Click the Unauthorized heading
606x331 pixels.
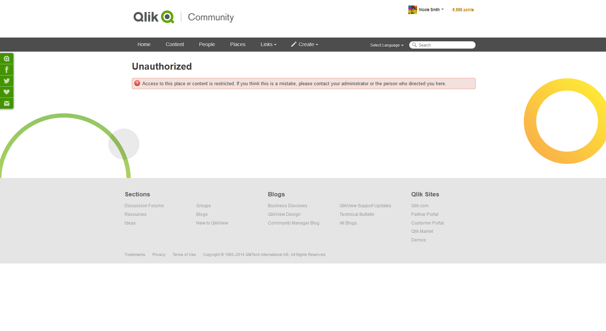(x=162, y=66)
